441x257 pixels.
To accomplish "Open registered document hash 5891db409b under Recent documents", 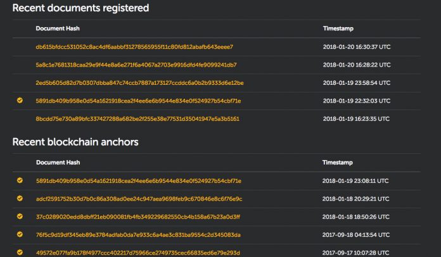I will click(138, 101).
